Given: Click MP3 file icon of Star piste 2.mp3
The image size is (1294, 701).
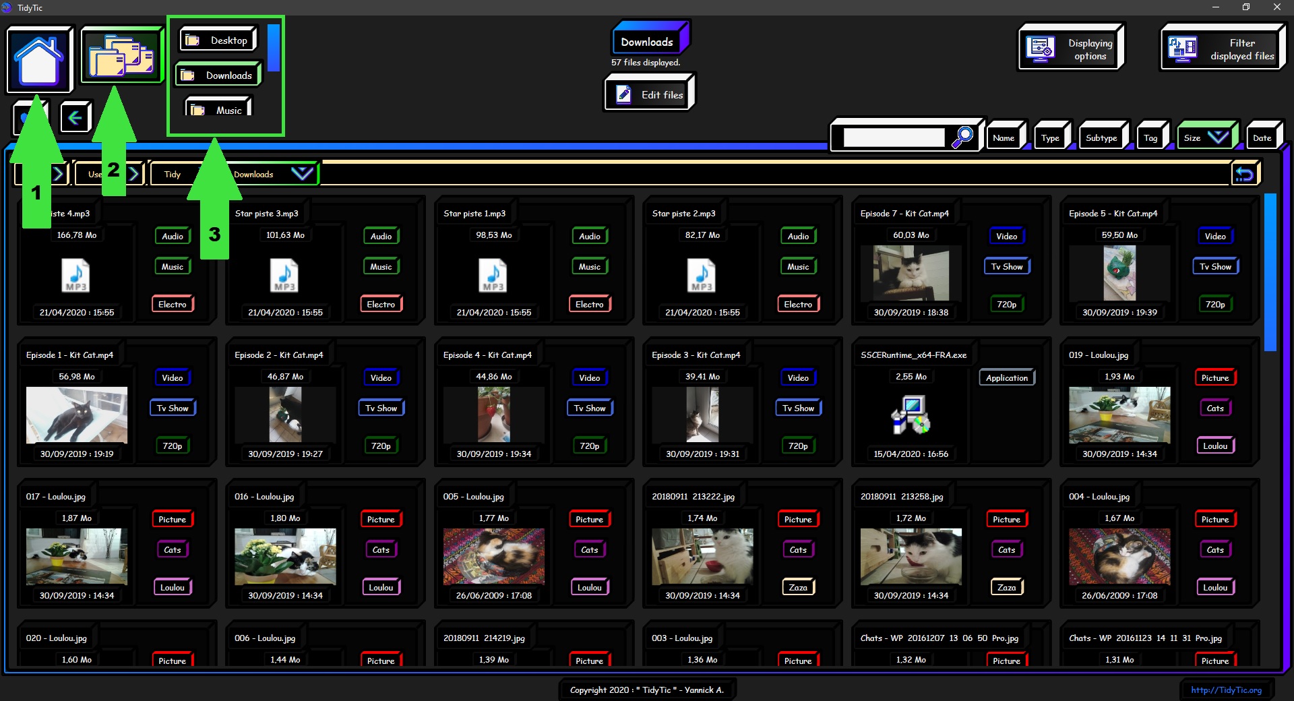Looking at the screenshot, I should pos(702,276).
